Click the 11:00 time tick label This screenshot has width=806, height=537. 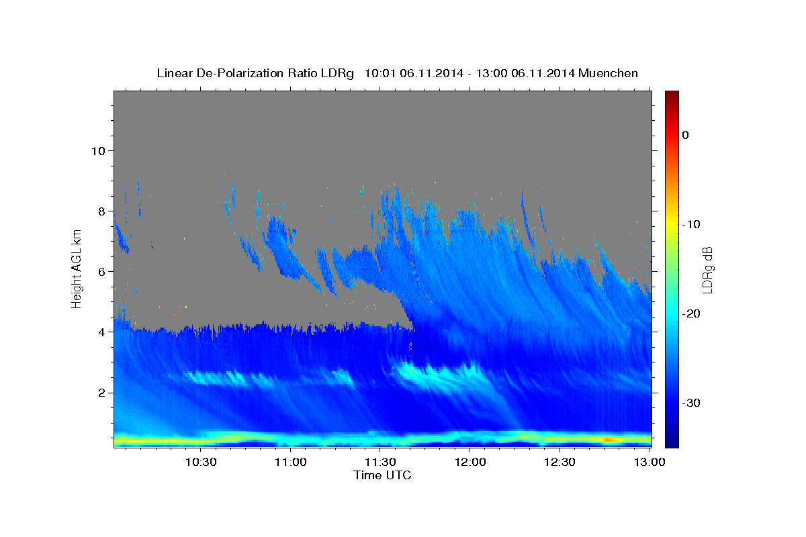coord(291,462)
